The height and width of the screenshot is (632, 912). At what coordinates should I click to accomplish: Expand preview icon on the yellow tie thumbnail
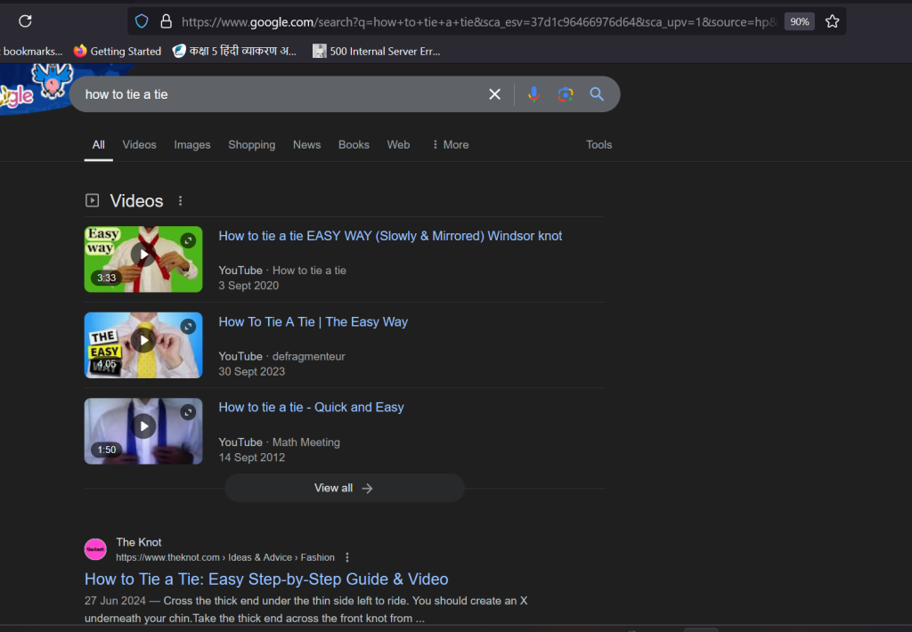point(188,327)
